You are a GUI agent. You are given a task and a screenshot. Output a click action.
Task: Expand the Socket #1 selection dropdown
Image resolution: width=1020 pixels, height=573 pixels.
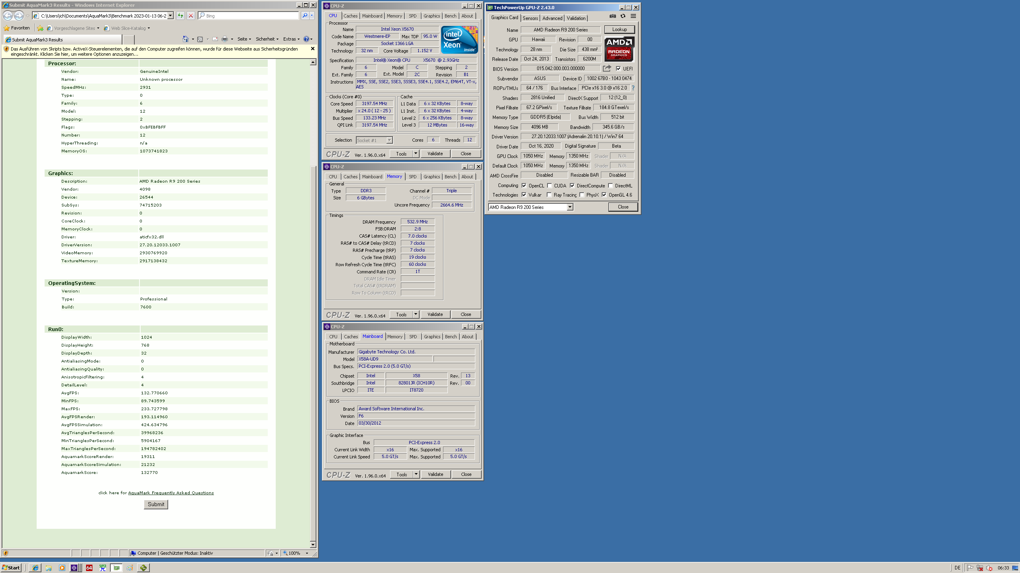[389, 140]
